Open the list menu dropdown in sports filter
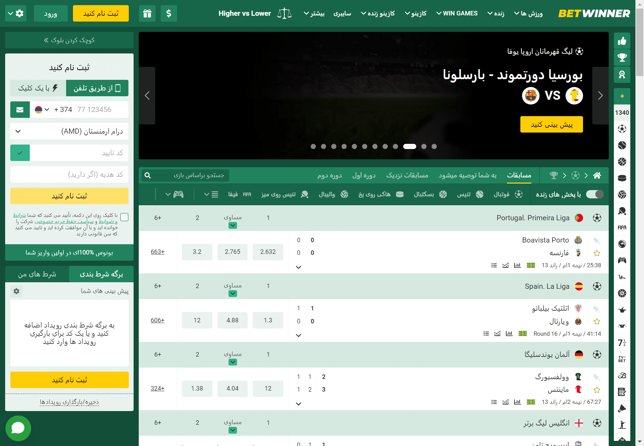644x446 pixels. 211,195
